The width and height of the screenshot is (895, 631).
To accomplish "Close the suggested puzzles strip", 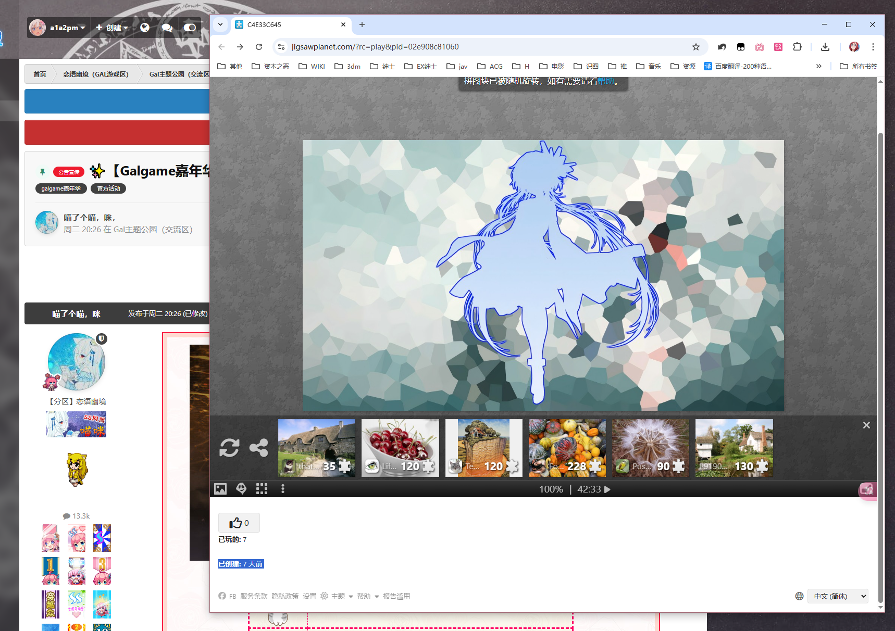I will pos(866,425).
